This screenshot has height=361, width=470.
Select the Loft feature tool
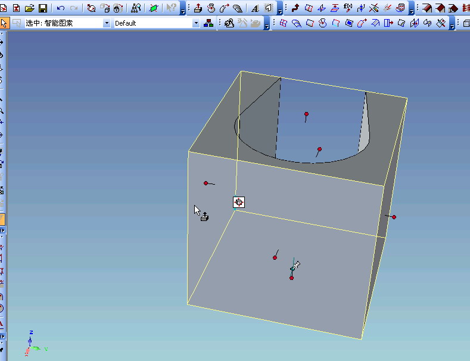point(238,8)
